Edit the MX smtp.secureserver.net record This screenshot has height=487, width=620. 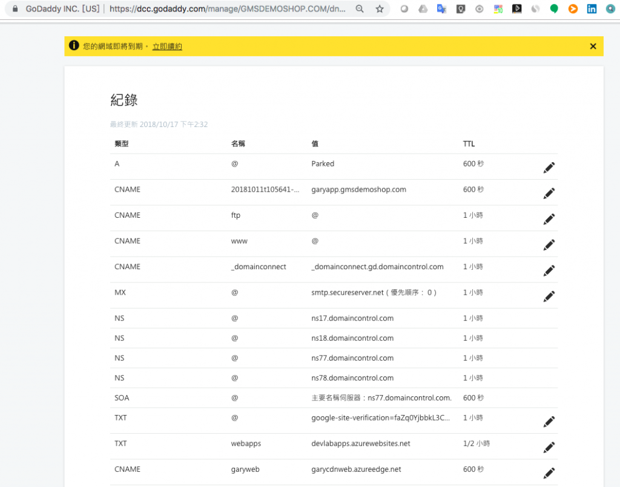(x=549, y=296)
